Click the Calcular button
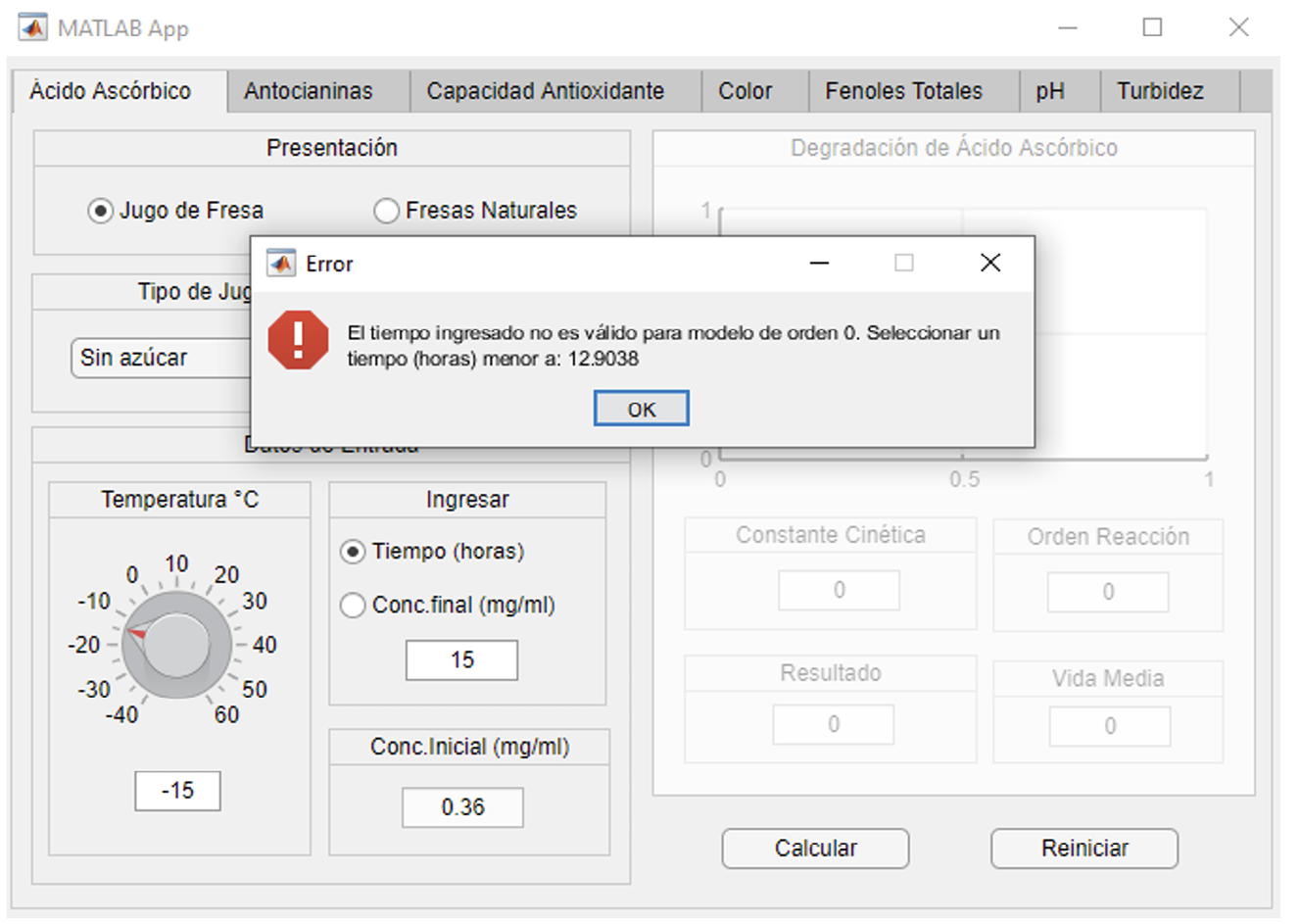 (815, 849)
